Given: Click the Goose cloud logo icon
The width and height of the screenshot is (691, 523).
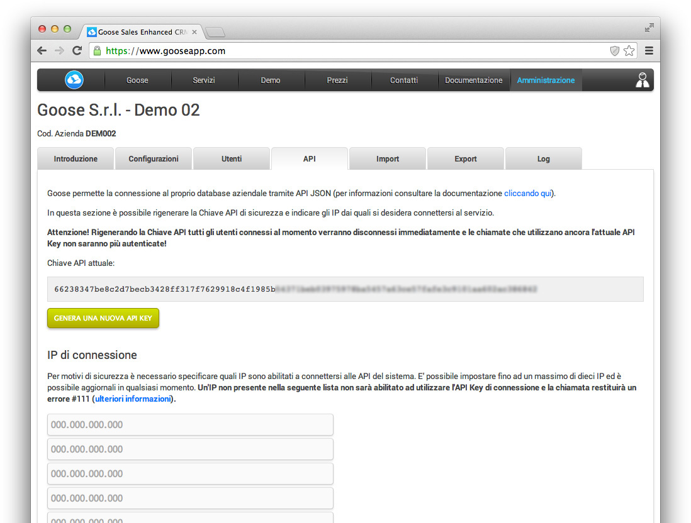Looking at the screenshot, I should pyautogui.click(x=74, y=80).
